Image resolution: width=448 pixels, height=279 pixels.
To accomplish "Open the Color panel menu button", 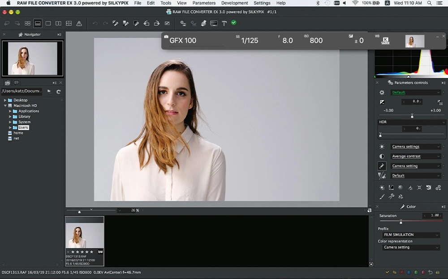I will coord(444,207).
